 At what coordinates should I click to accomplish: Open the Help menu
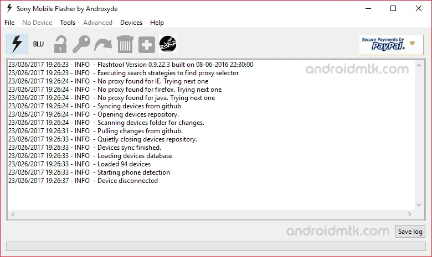click(x=157, y=23)
